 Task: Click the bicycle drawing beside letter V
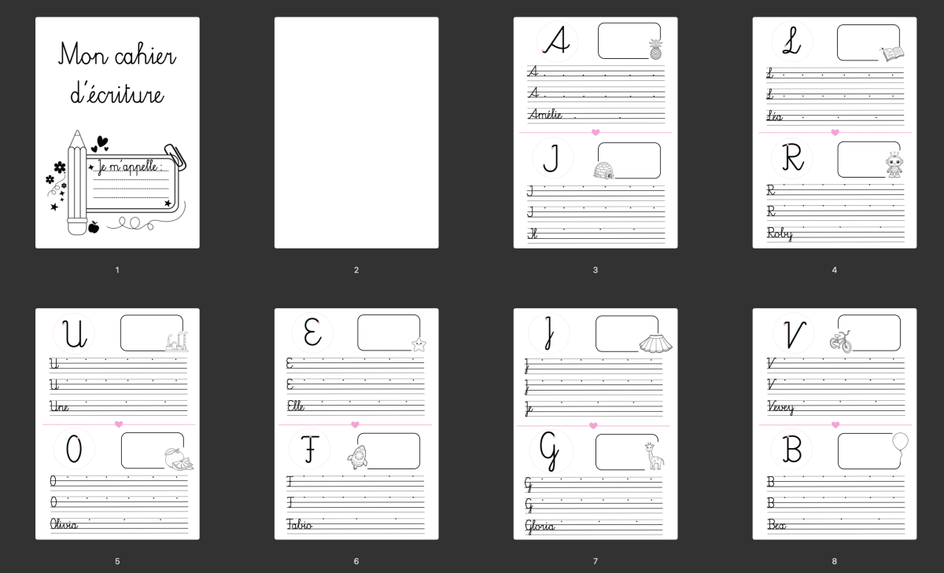840,341
